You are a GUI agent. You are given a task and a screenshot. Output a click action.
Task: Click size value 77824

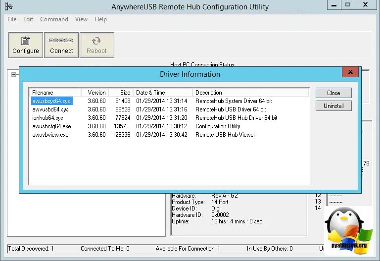(123, 118)
